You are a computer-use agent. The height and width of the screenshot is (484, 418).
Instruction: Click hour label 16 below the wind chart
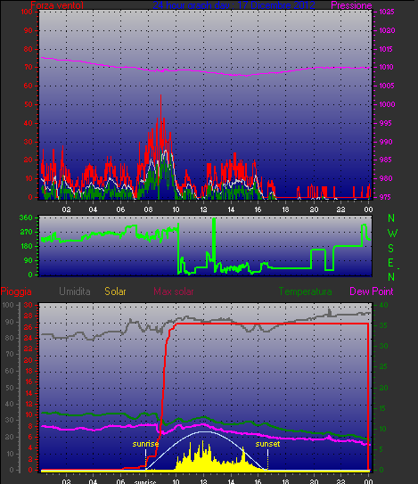click(258, 209)
